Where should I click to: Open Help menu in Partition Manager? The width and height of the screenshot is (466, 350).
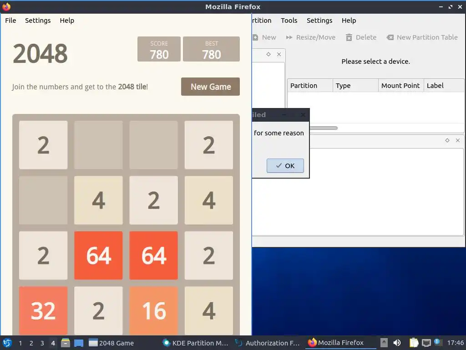coord(349,21)
